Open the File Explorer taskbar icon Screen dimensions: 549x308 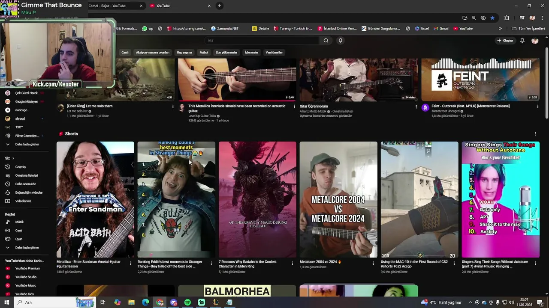[131, 302]
